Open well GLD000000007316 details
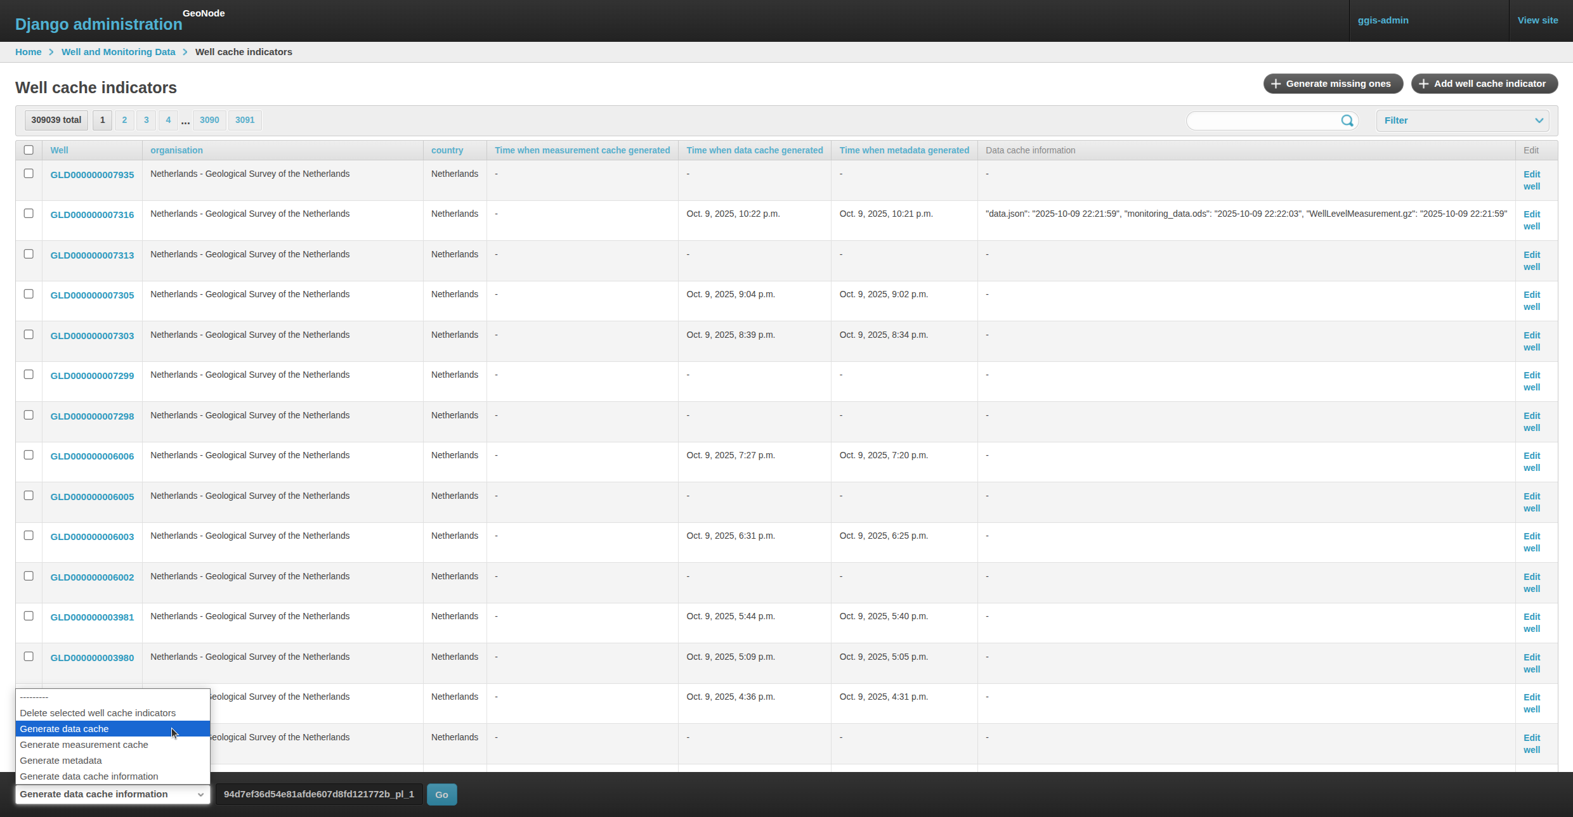The width and height of the screenshot is (1573, 817). pyautogui.click(x=92, y=214)
